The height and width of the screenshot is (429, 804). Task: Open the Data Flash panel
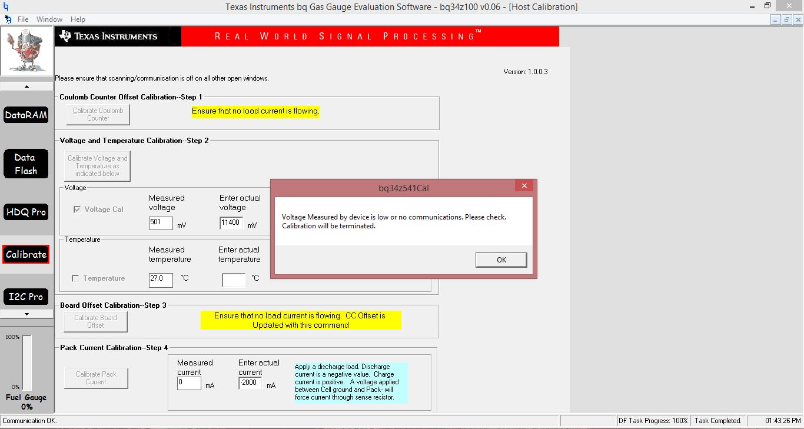(26, 164)
